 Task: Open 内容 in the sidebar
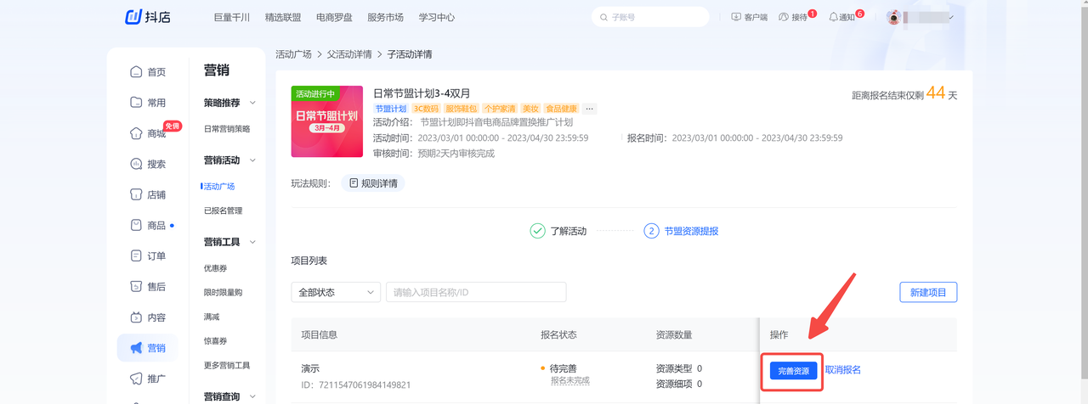(148, 317)
